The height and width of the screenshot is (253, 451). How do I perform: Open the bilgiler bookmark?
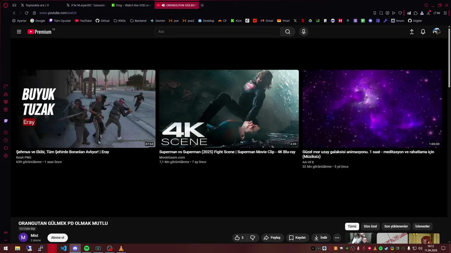pyautogui.click(x=415, y=21)
